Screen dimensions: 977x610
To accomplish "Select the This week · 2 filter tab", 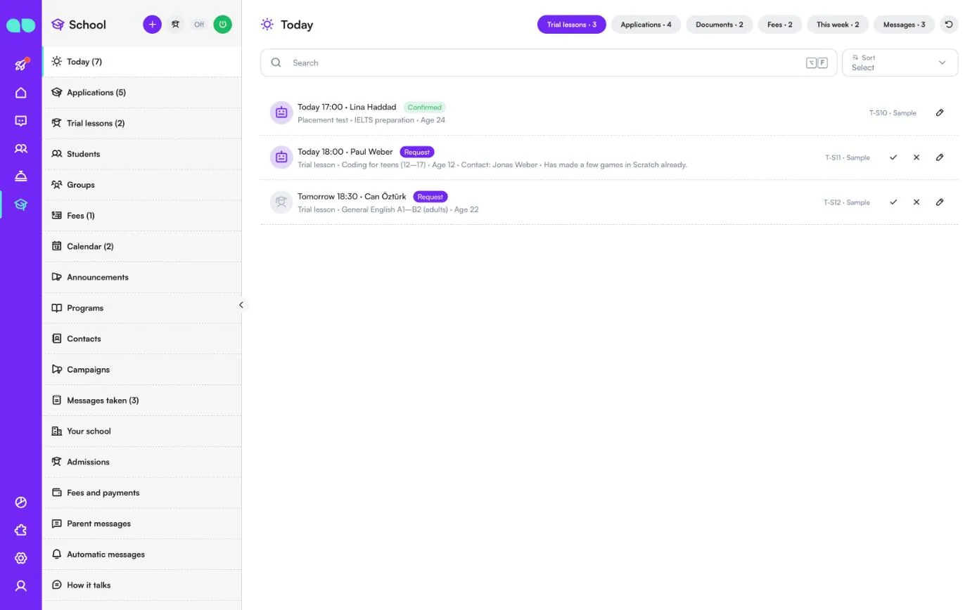I will (x=838, y=25).
